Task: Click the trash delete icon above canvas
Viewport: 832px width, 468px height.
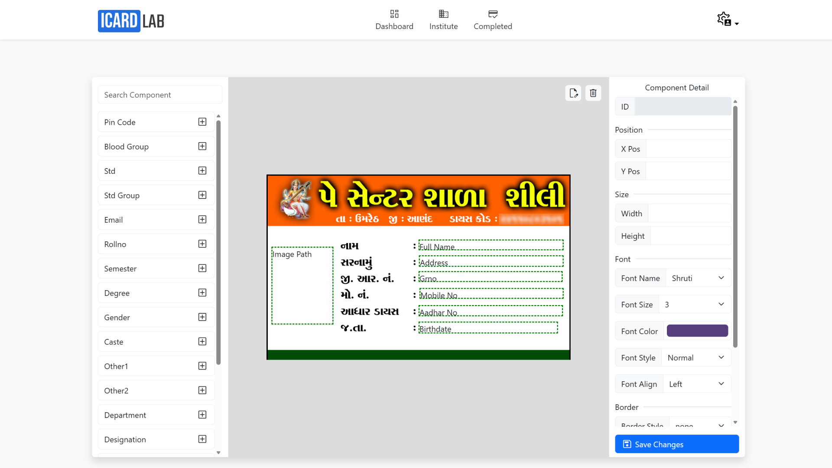Action: coord(593,93)
